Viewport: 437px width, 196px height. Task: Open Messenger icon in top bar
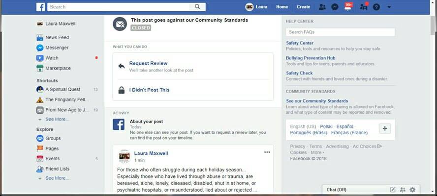pos(335,7)
